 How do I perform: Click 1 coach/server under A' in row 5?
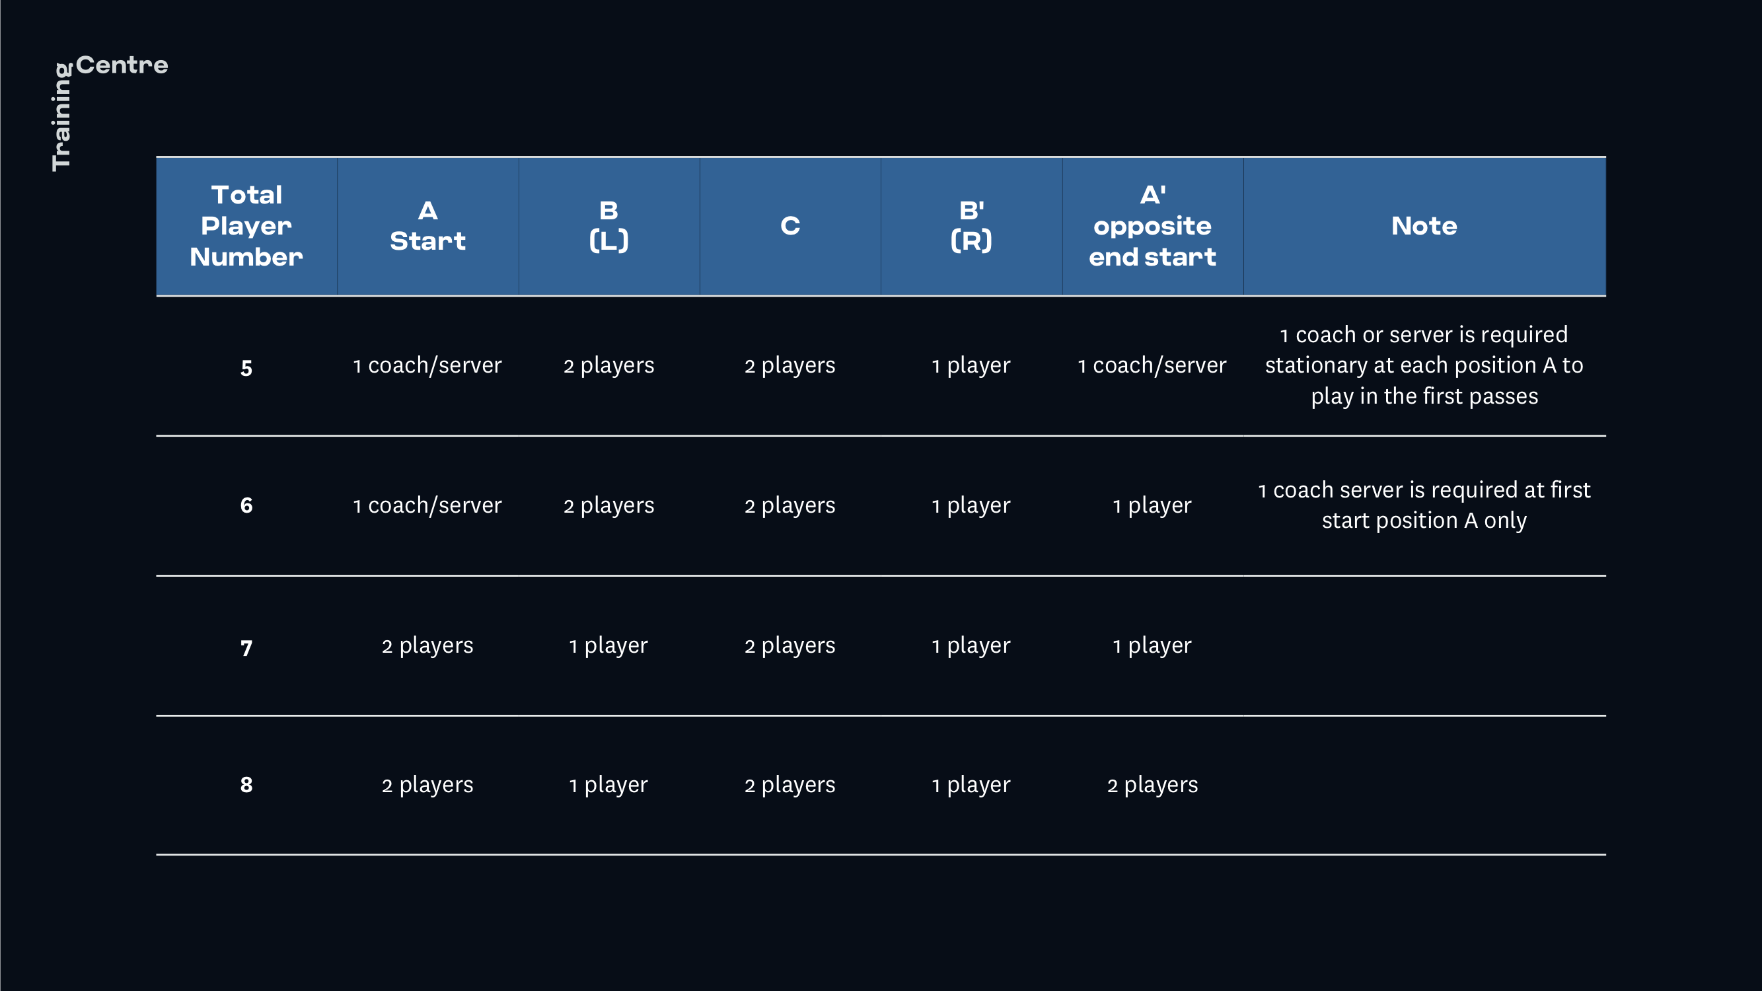[x=1153, y=366]
